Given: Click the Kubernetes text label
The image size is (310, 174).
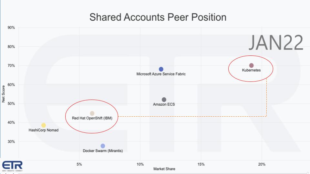Looking at the screenshot, I should (x=251, y=70).
